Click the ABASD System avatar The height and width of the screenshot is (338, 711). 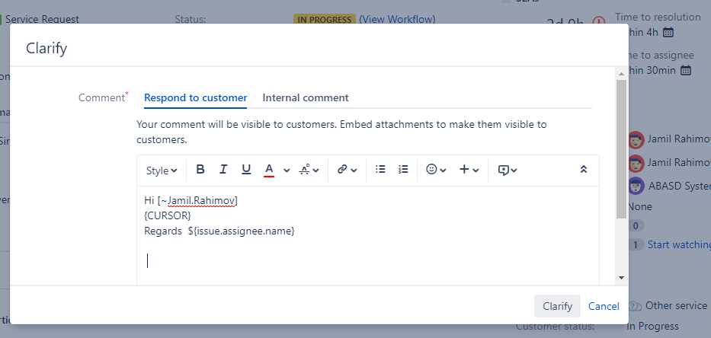(x=636, y=186)
